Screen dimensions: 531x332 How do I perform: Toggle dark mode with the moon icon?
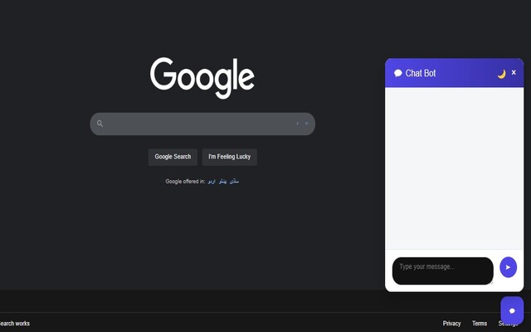501,74
